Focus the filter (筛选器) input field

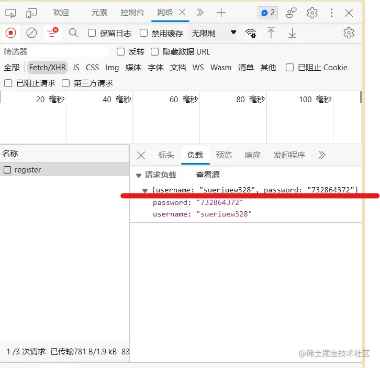(55, 52)
